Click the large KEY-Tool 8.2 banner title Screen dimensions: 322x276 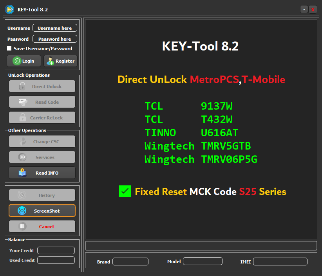point(201,46)
